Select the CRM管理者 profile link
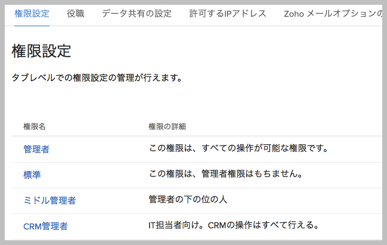 tap(45, 226)
